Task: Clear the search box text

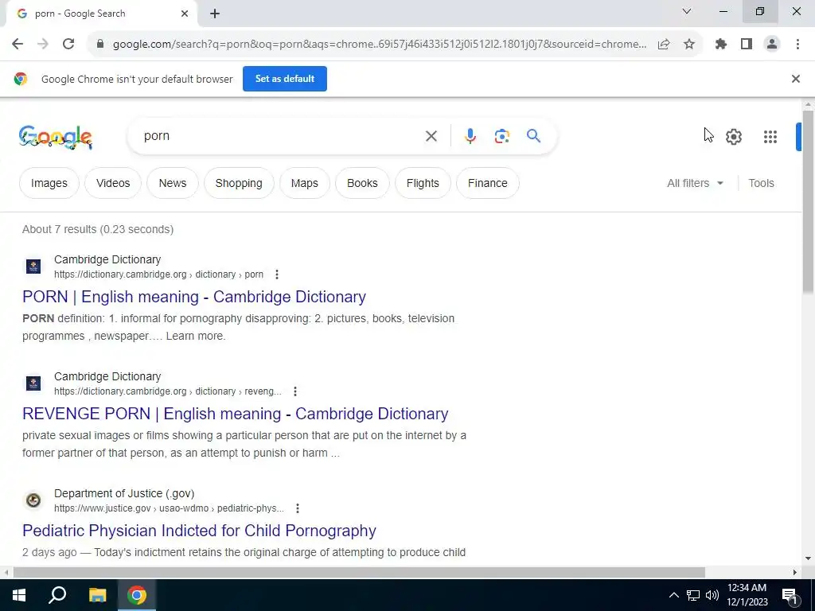Action: coord(431,136)
